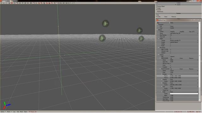Open Preview Object menu in Scene panel
Viewport: 202px width, 113px height.
click(x=161, y=6)
